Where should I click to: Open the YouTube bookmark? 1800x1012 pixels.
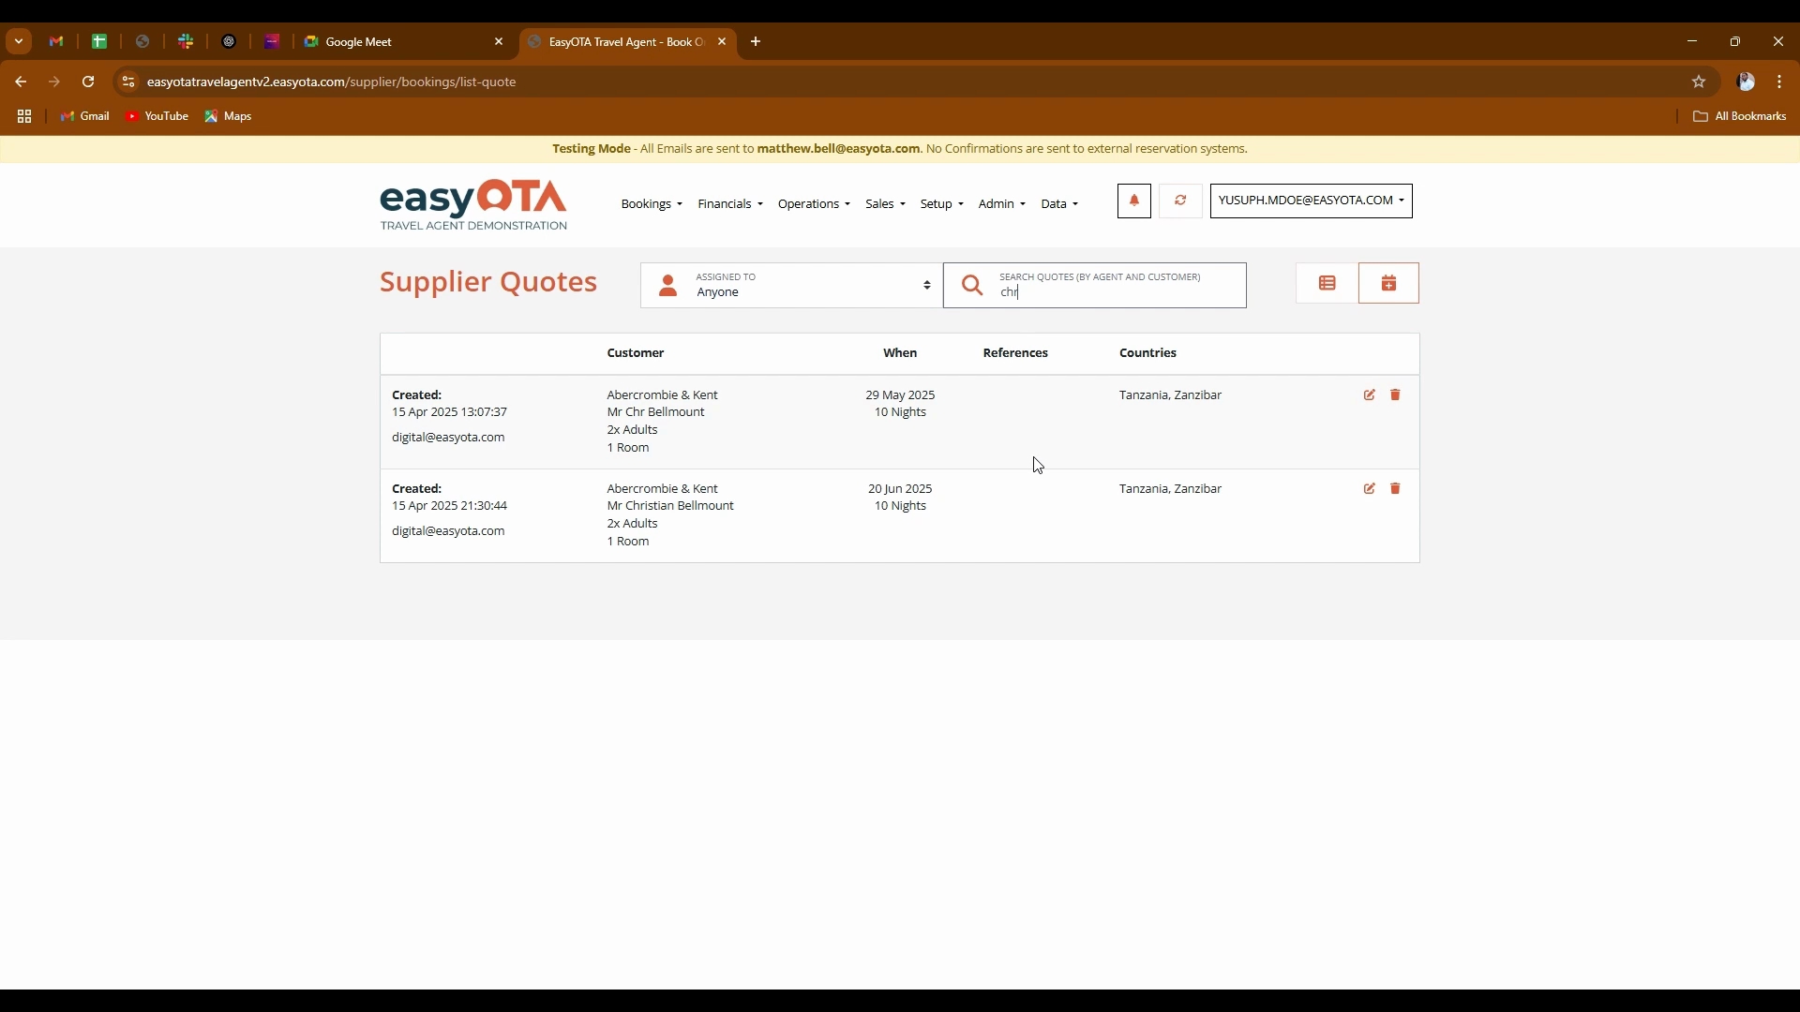pos(157,116)
